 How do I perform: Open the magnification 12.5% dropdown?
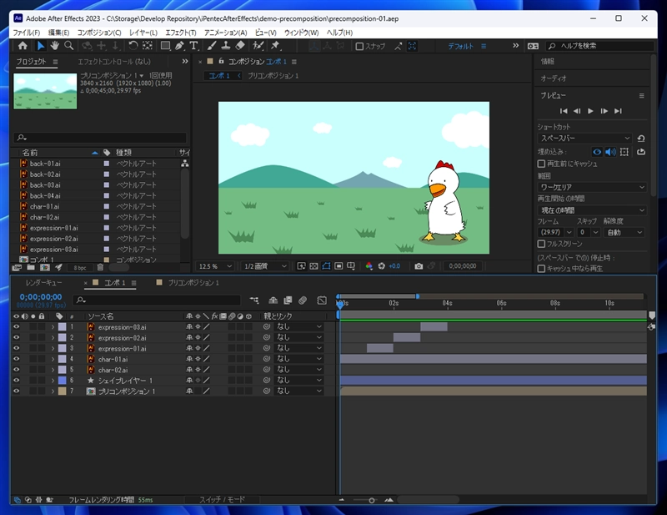(x=215, y=266)
